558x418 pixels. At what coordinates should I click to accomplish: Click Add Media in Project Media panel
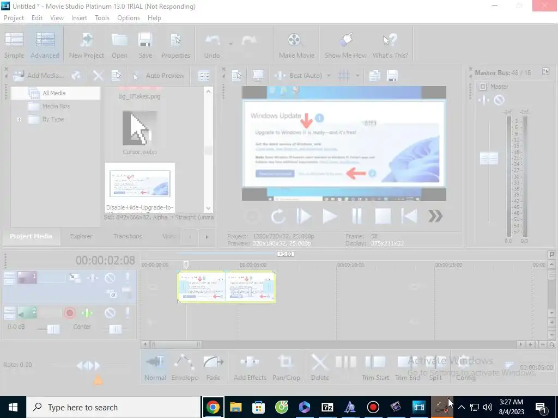tap(39, 75)
